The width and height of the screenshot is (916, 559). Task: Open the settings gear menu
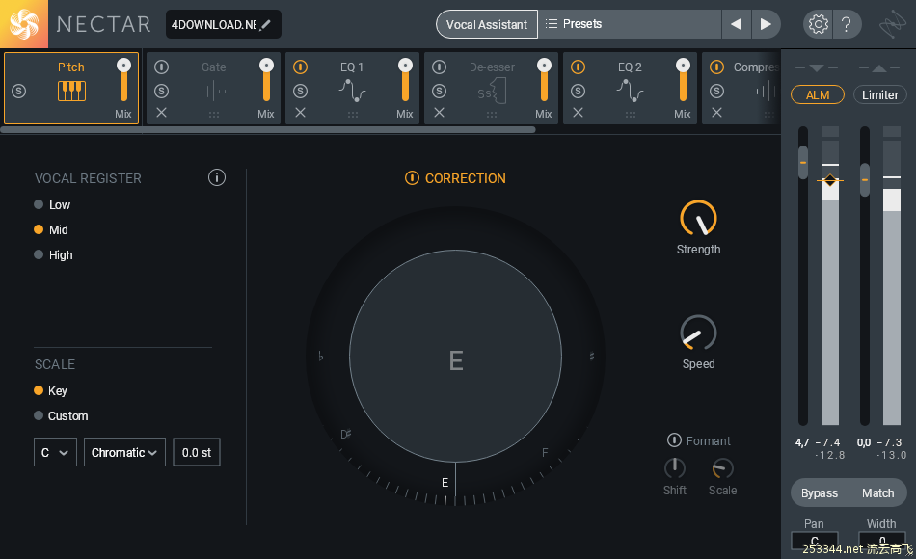818,24
